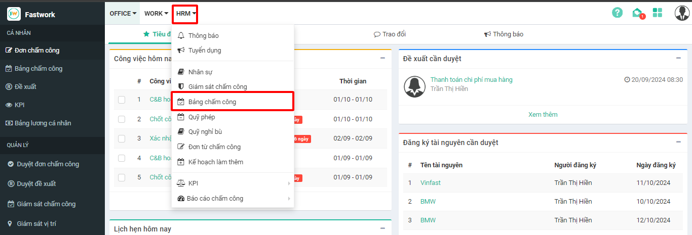Open Giám sát vị trí in the sidebar
692x235 pixels.
[x=40, y=223]
